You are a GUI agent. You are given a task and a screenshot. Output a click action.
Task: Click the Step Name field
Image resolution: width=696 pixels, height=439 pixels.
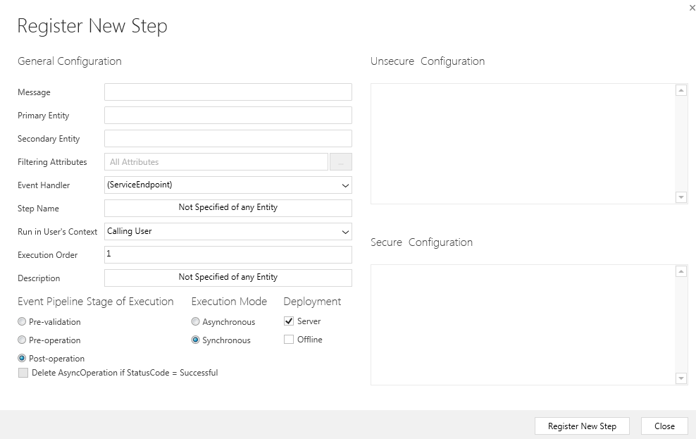[x=228, y=208]
